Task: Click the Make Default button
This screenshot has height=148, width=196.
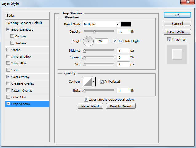Action: 90,106
